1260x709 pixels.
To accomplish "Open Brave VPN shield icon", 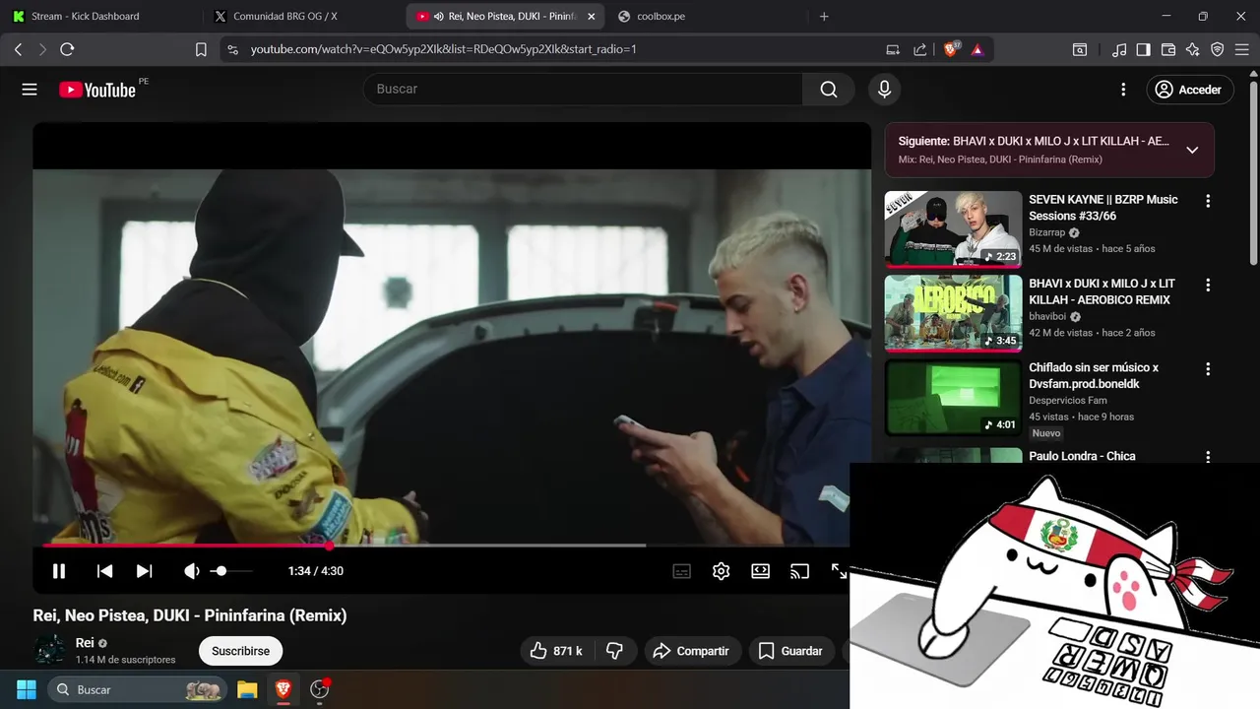I will tap(1218, 49).
